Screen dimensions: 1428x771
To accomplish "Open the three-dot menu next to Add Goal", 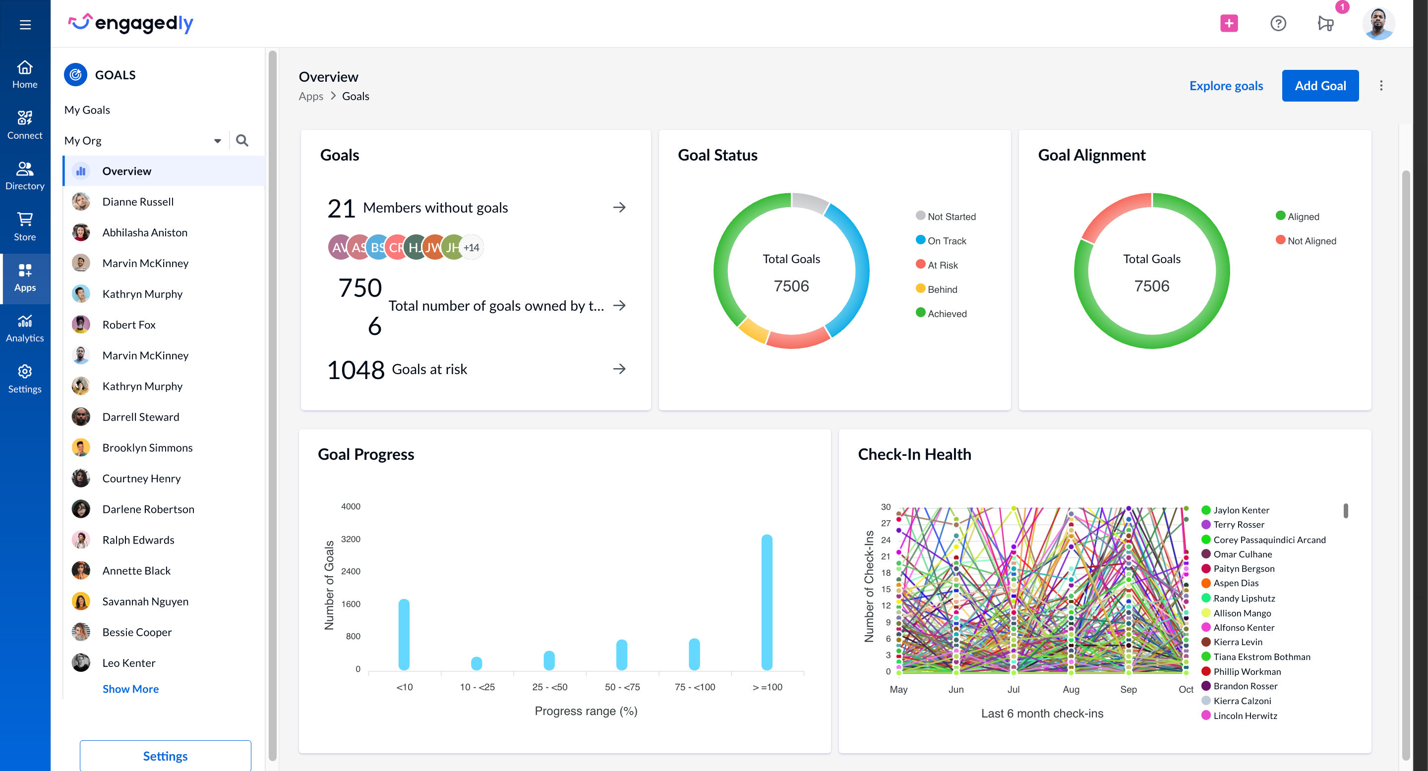I will tap(1381, 85).
